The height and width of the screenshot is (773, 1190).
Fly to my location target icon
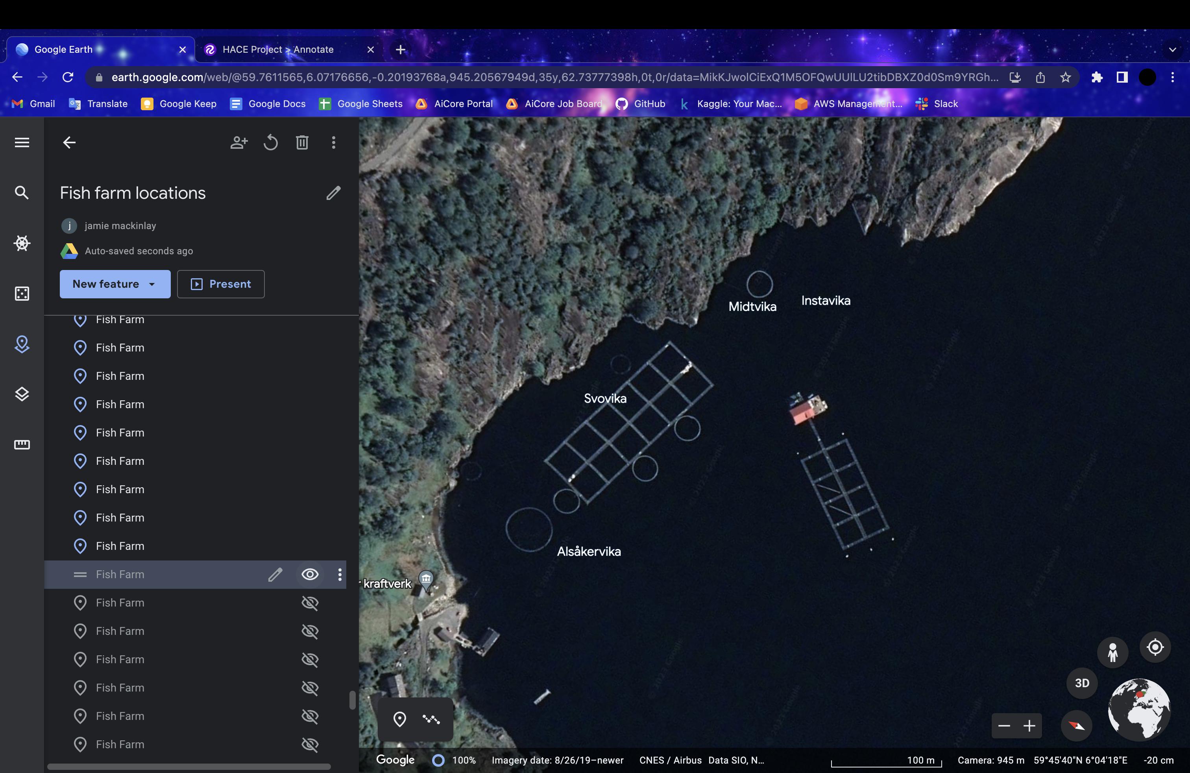click(x=1155, y=647)
